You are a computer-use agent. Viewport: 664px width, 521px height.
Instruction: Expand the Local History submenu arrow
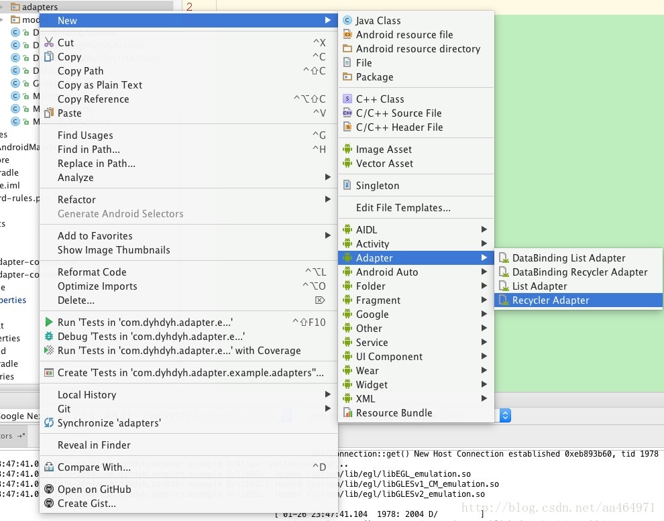[328, 395]
